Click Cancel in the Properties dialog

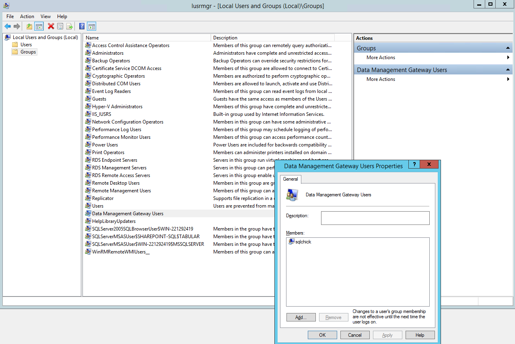click(x=355, y=335)
